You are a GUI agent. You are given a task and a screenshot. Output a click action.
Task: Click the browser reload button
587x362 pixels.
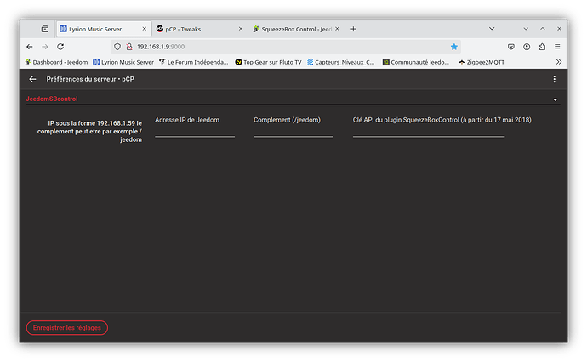(60, 46)
